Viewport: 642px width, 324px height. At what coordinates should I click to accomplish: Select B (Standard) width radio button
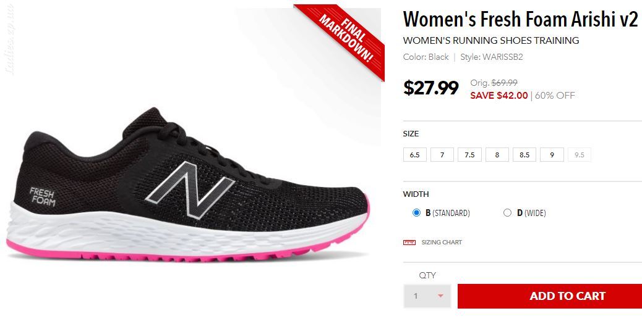(x=416, y=213)
